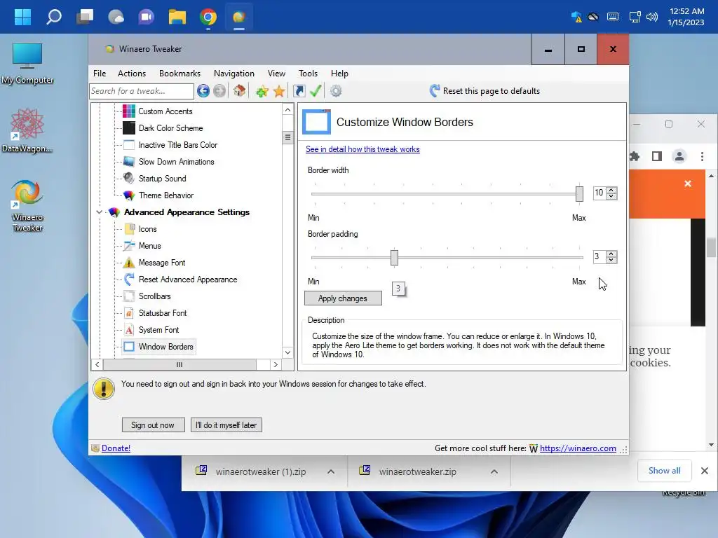The height and width of the screenshot is (538, 718).
Task: Click the Border padding slider thumb
Action: tap(394, 258)
